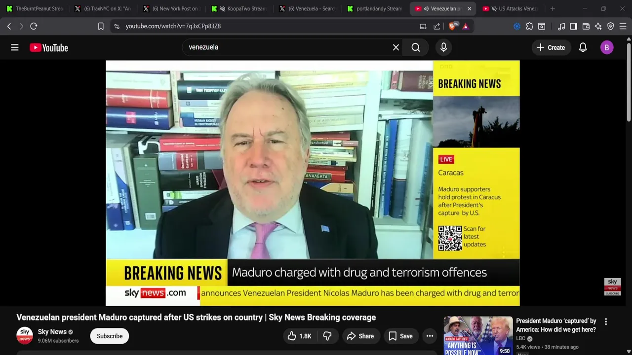Open Brave Shields lion icon
The image size is (632, 355).
[452, 26]
